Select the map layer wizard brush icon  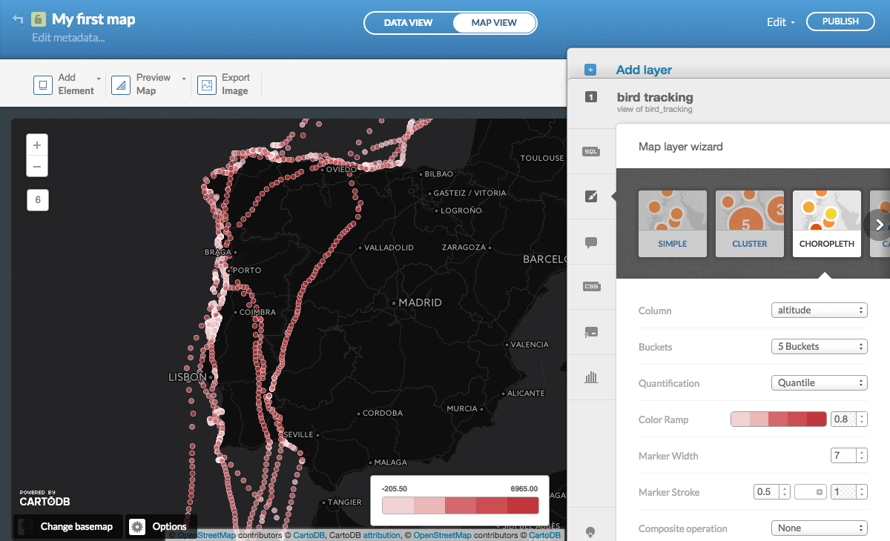(x=591, y=196)
